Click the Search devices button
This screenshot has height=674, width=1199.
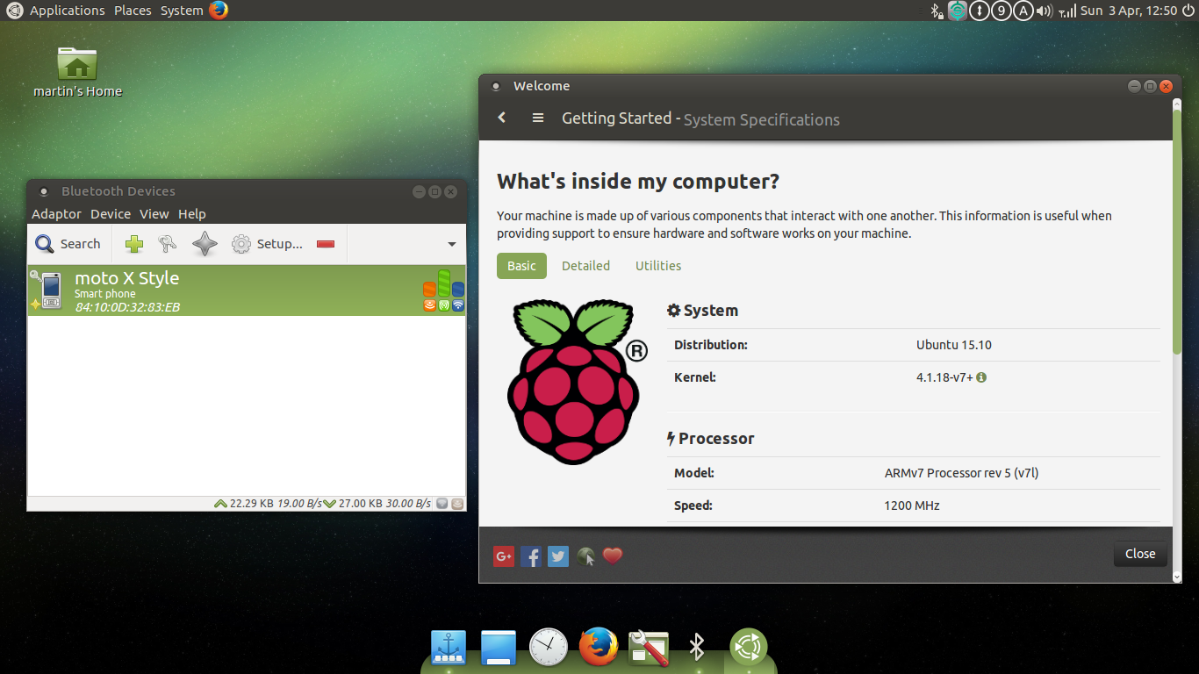coord(68,244)
